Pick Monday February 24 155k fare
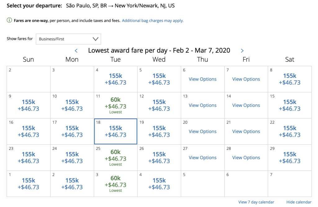This screenshot has width=318, height=207. click(72, 158)
